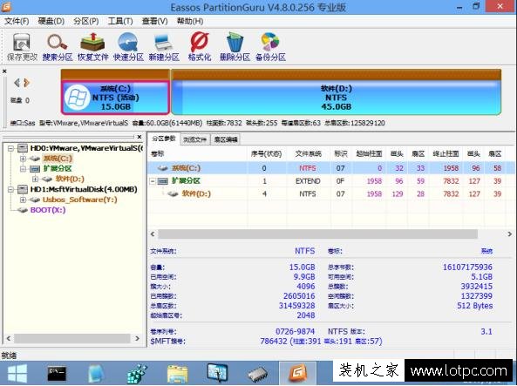517x386 pixels.
Task: Select 系统(C:) in the left tree
Action: pos(58,159)
